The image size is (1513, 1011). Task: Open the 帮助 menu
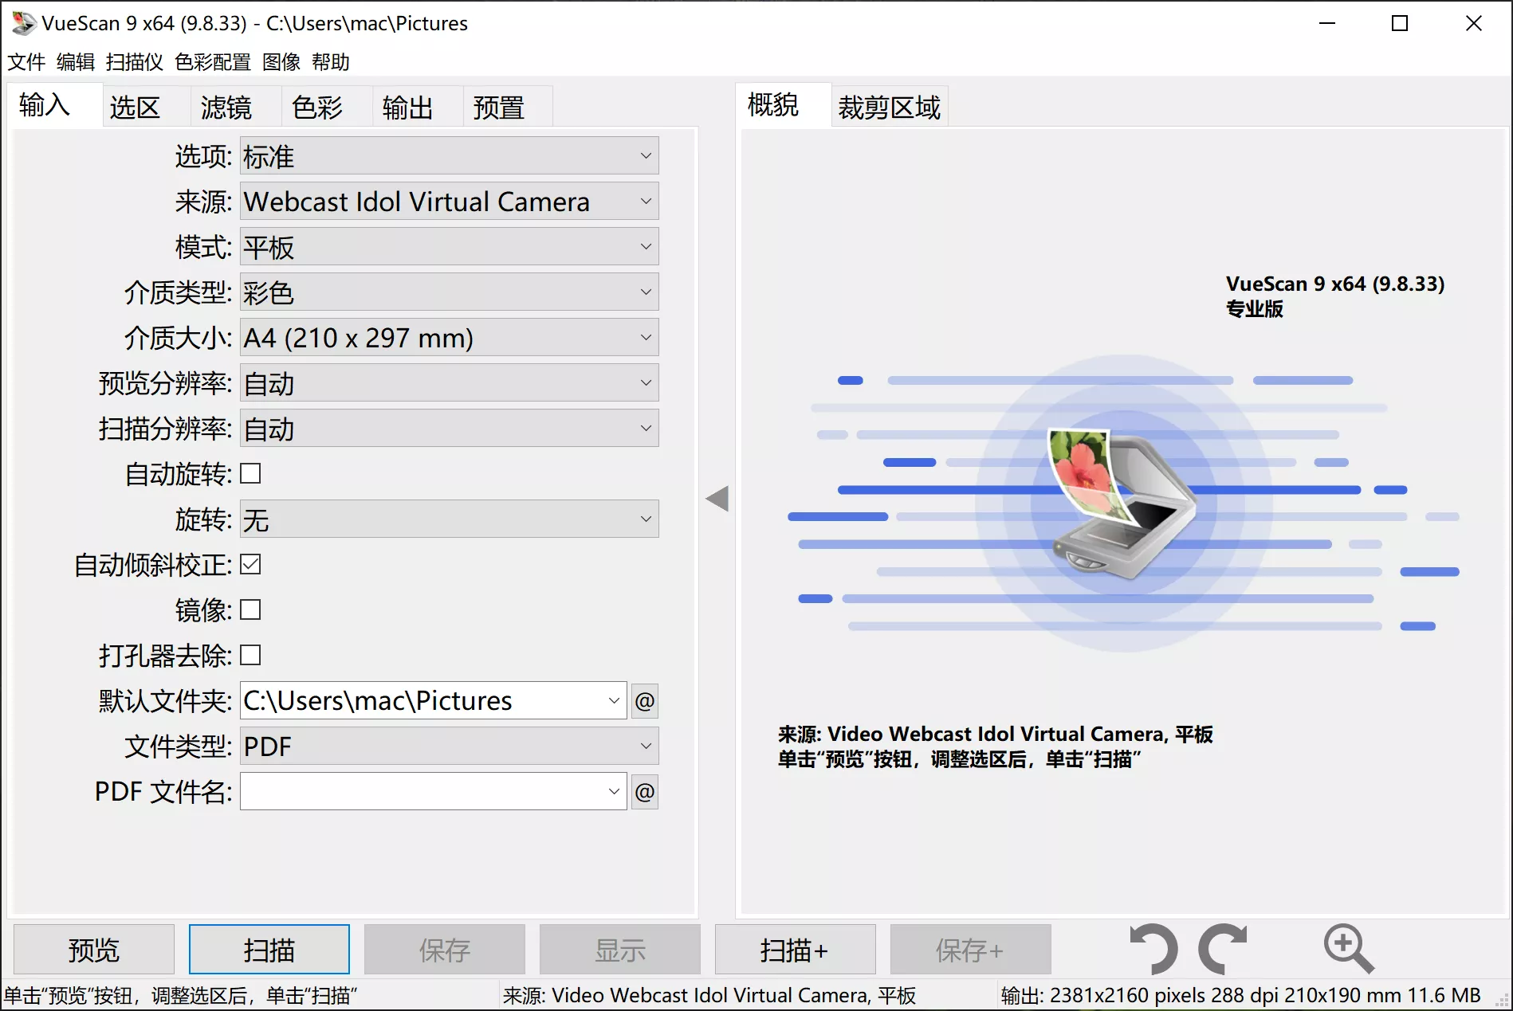333,62
